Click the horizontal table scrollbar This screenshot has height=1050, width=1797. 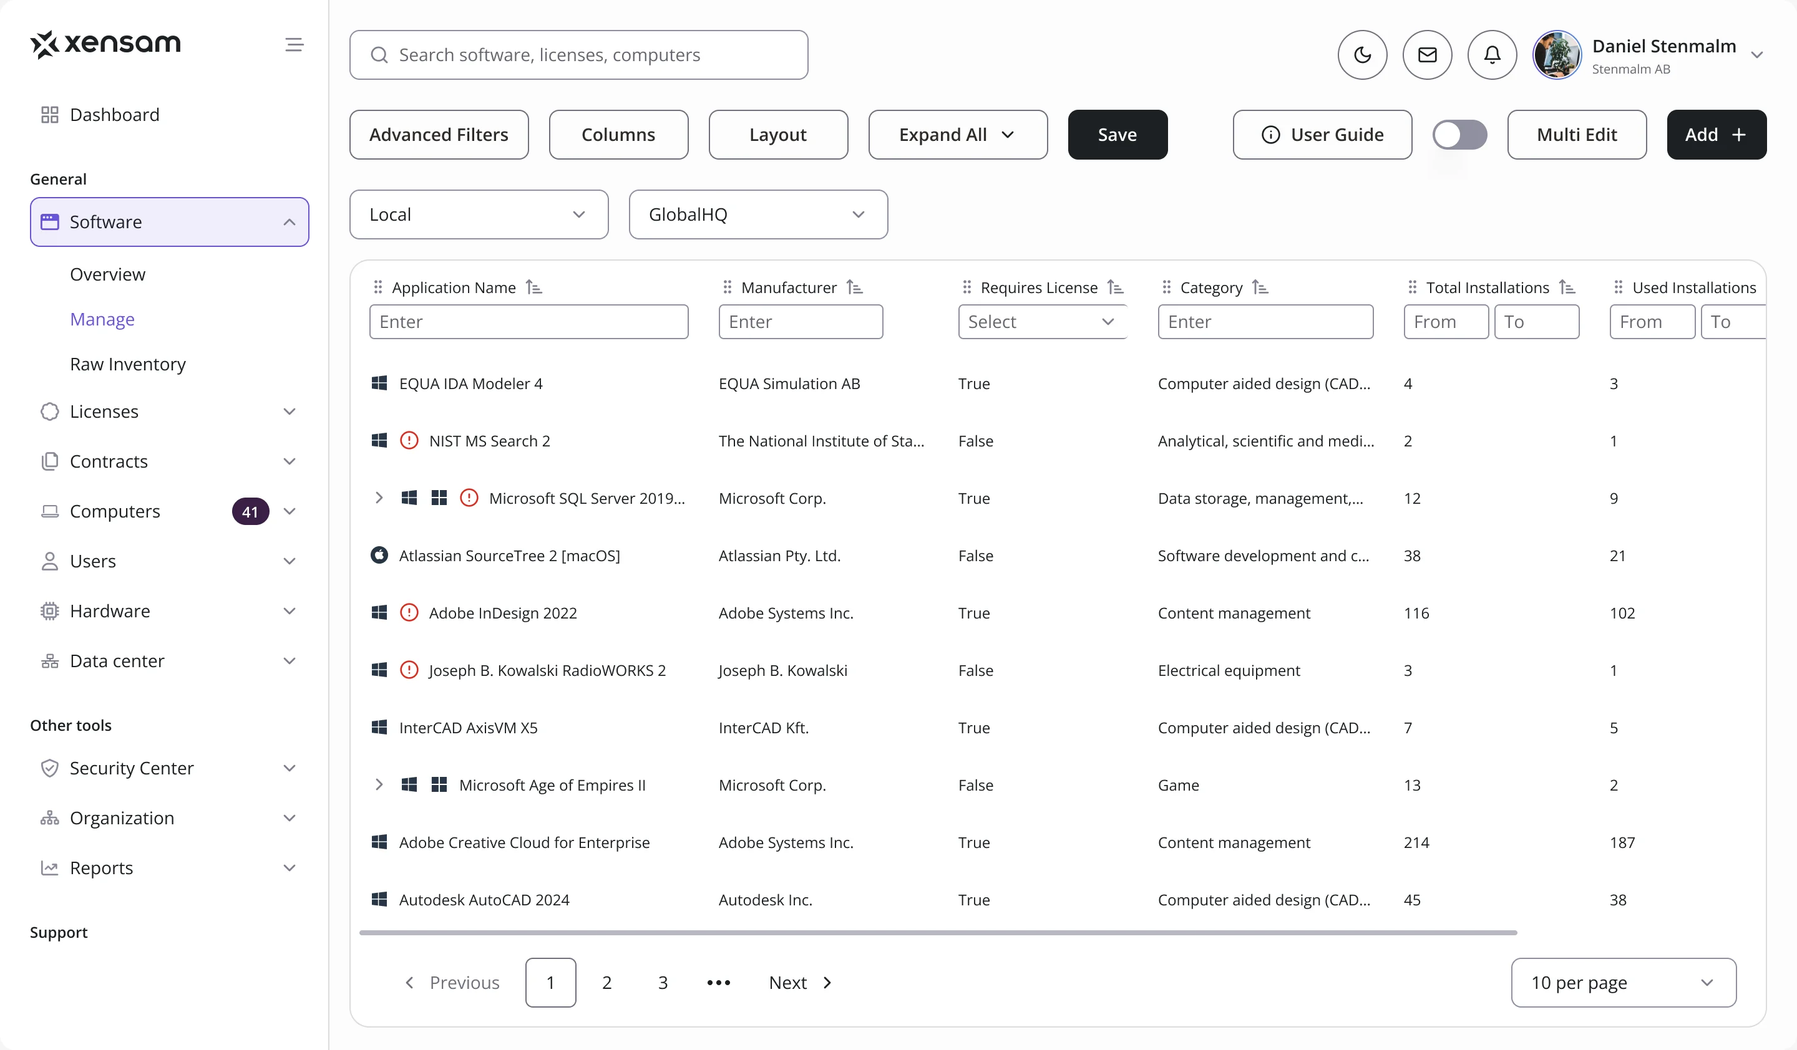(x=938, y=932)
